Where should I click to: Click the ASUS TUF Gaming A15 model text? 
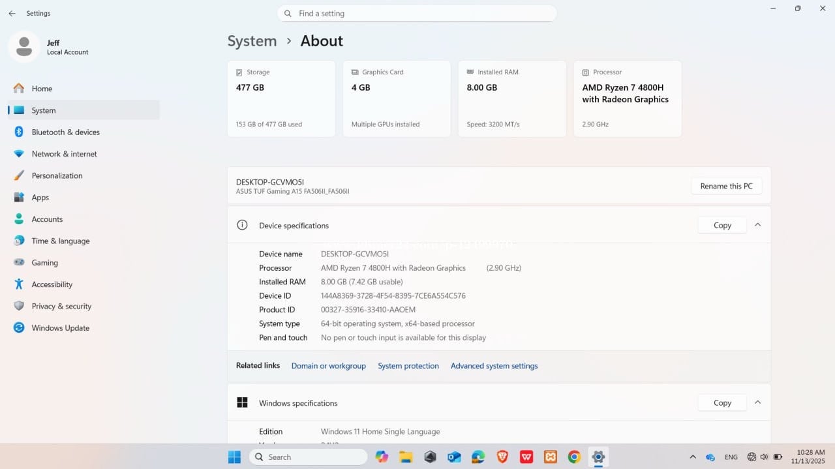coord(293,192)
